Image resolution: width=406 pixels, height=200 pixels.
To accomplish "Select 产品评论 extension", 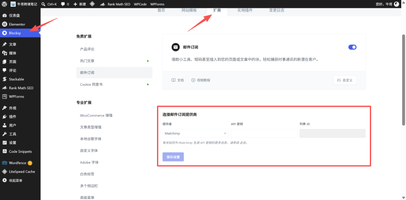I will [x=114, y=49].
